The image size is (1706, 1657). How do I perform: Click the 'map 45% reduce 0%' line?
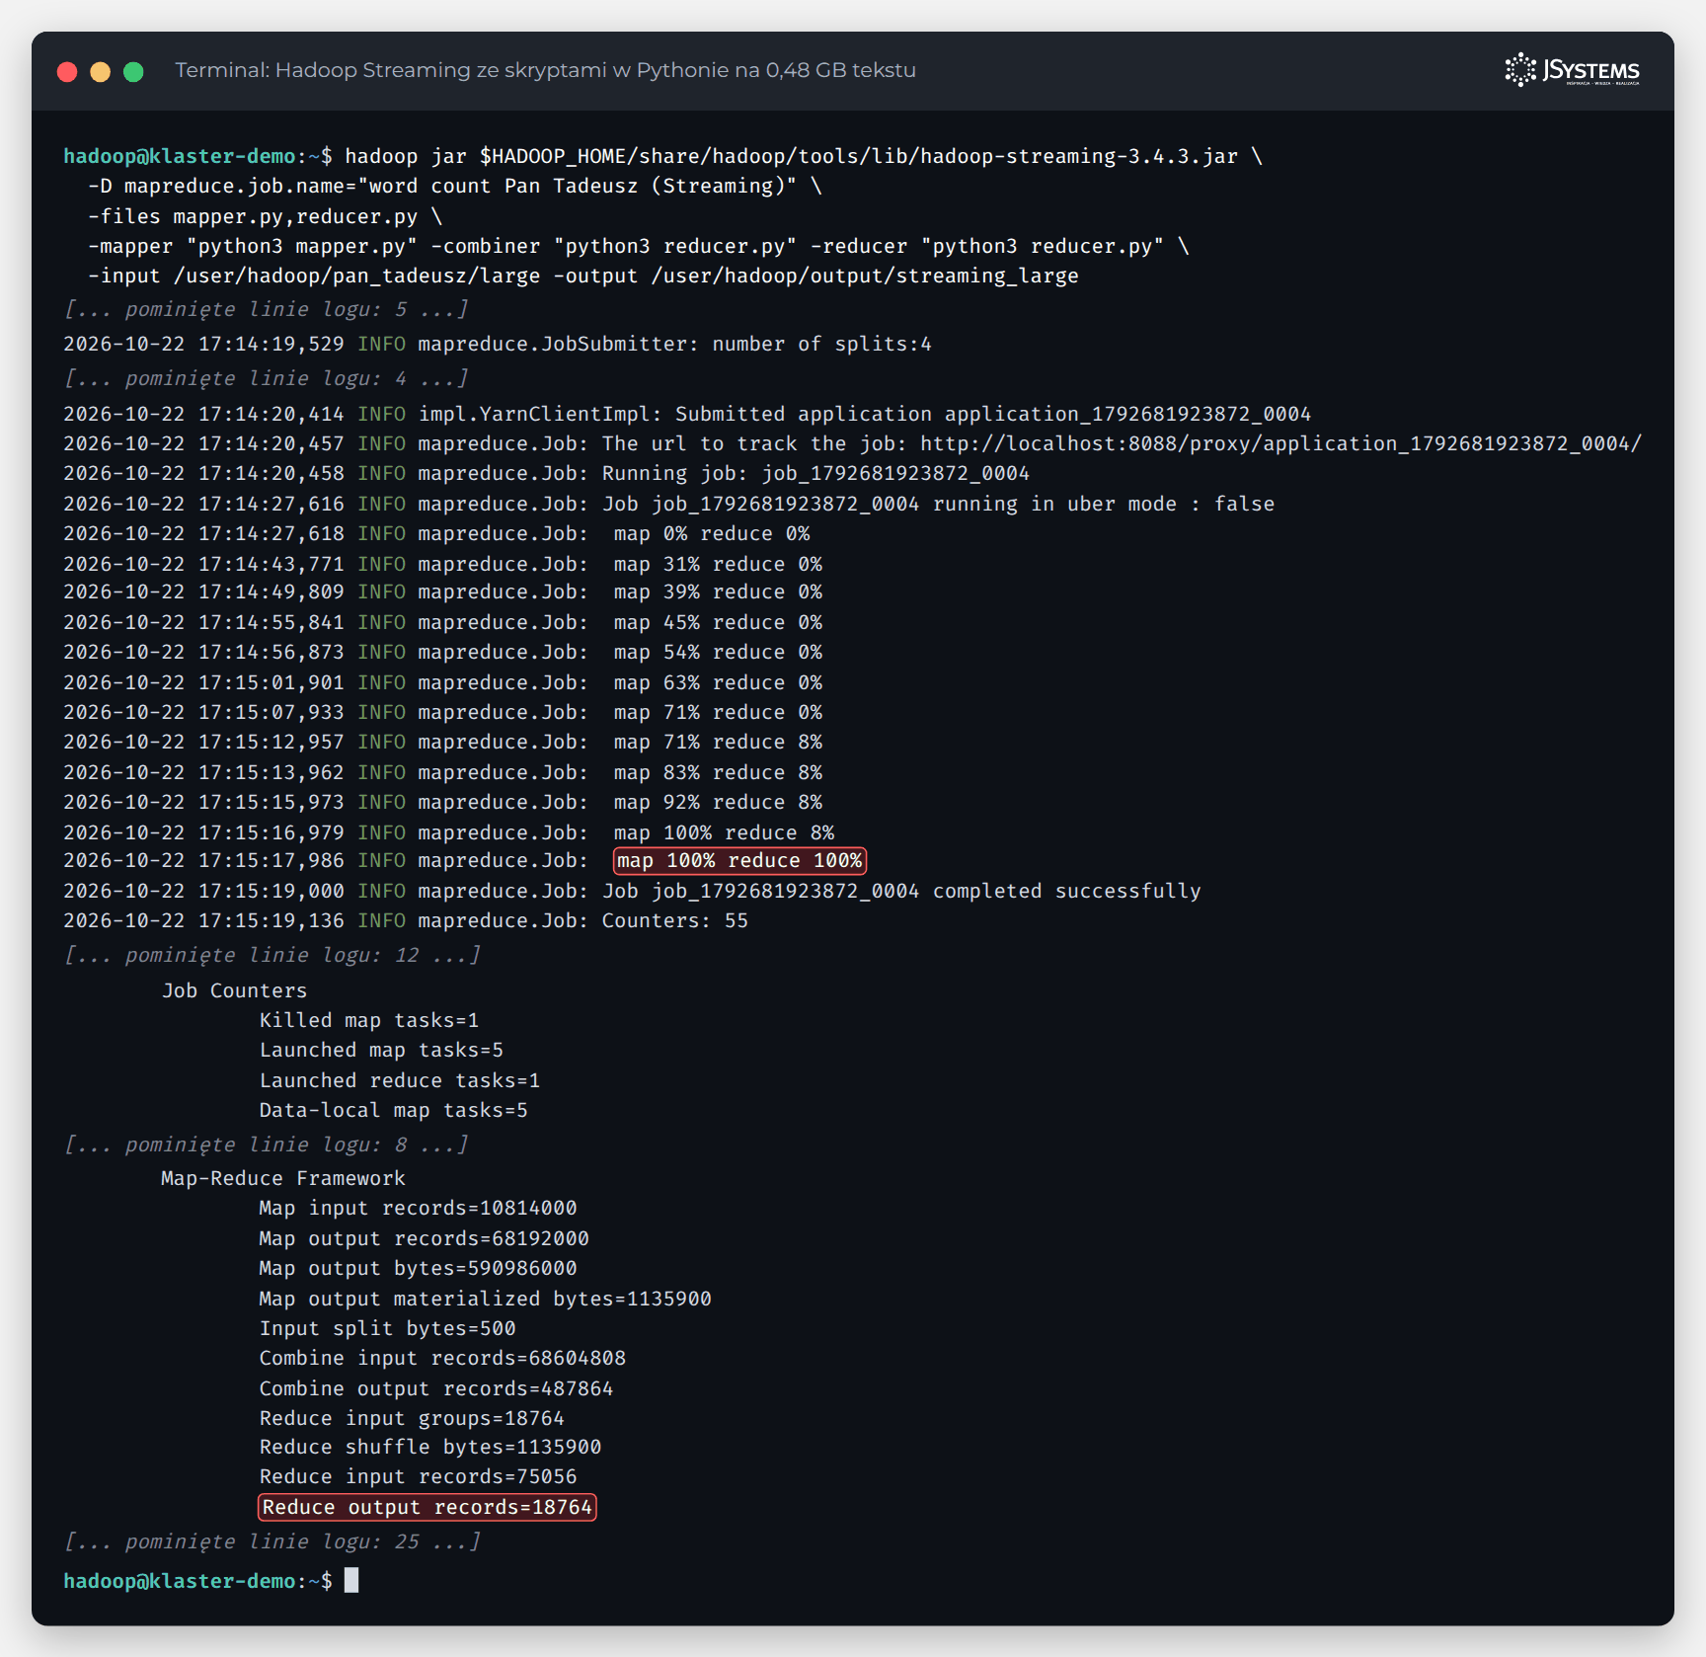point(442,622)
